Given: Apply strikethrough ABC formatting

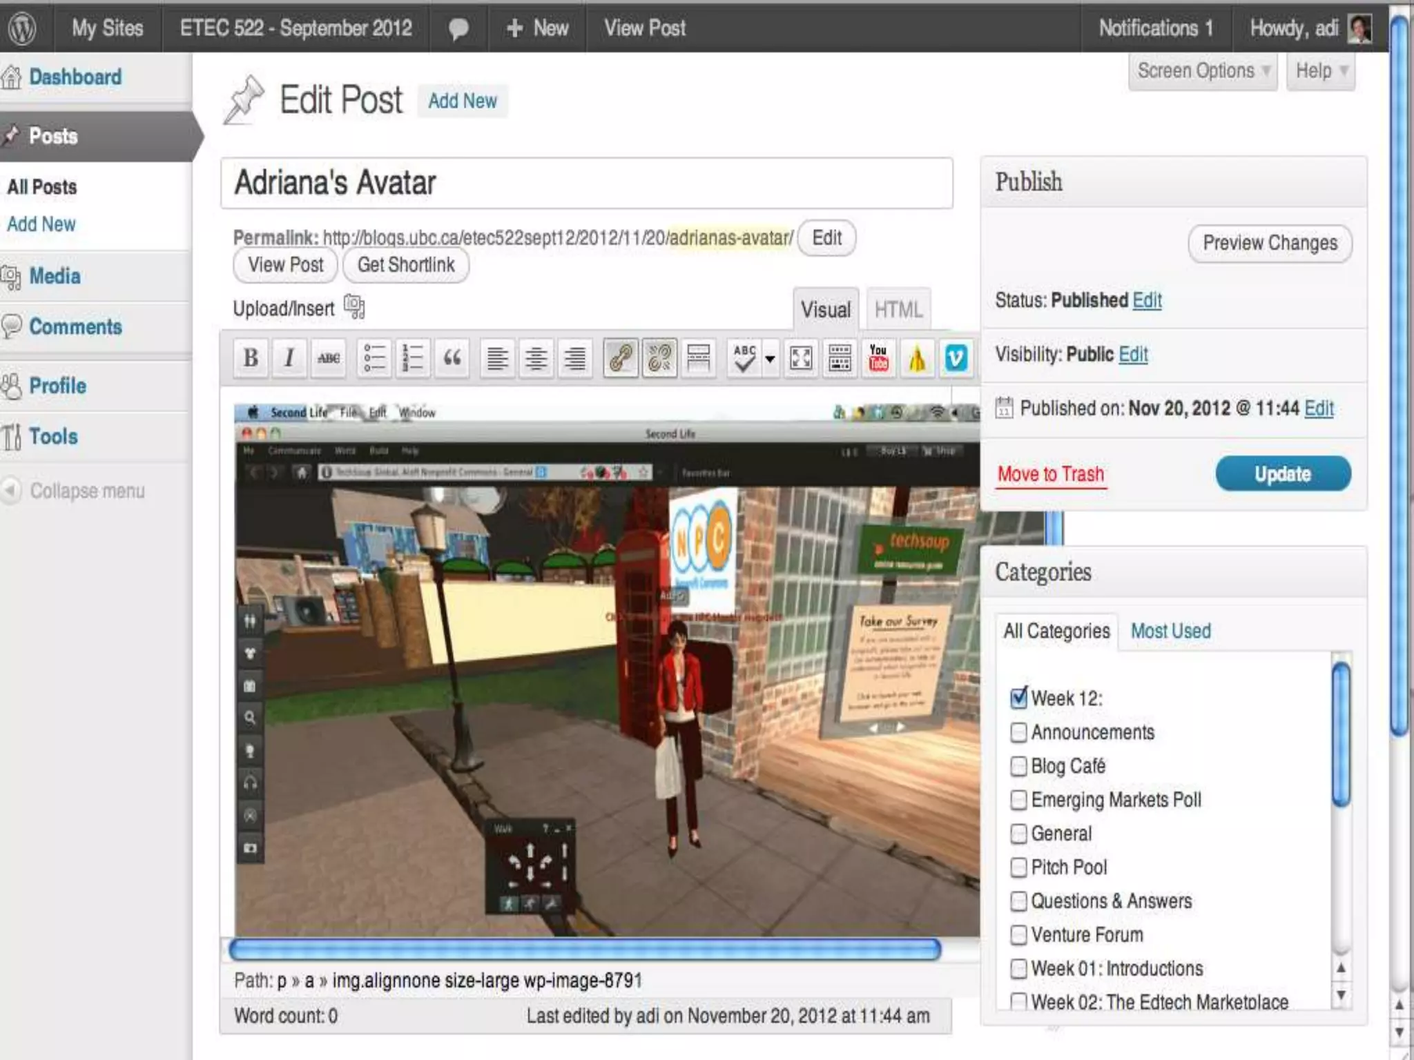Looking at the screenshot, I should (x=329, y=357).
